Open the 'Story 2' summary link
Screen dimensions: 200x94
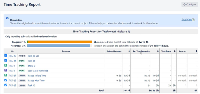(x=31, y=66)
